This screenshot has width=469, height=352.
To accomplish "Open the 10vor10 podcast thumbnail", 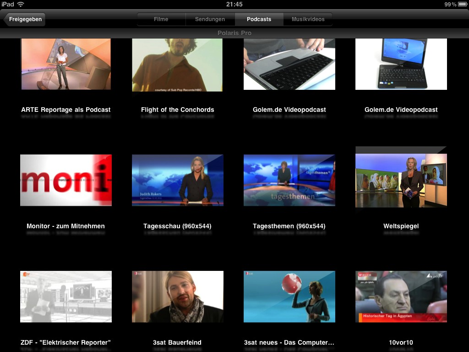I will (x=401, y=297).
